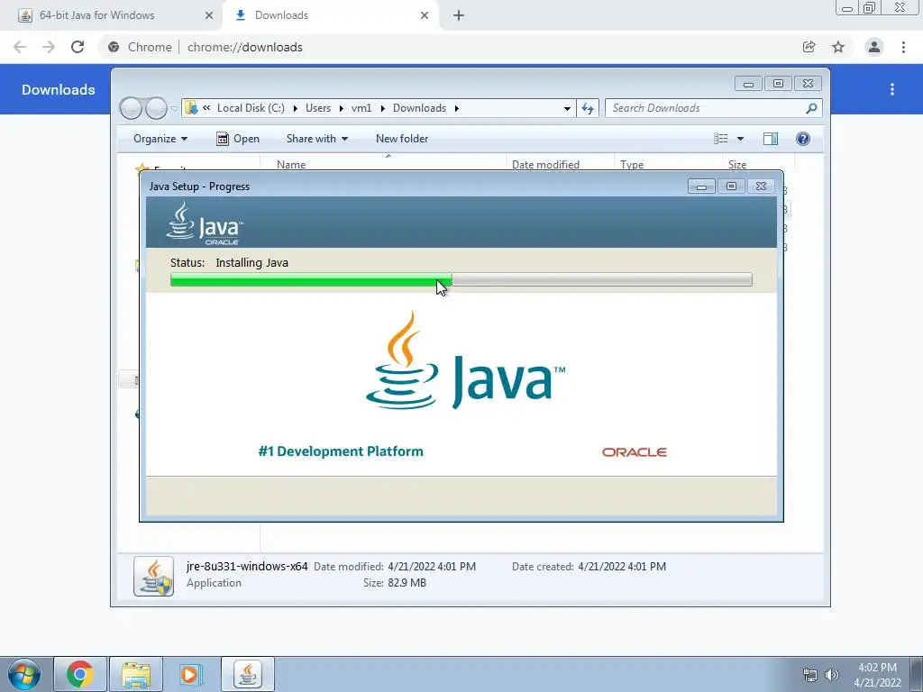Click Downloads in the breadcrumb path
The height and width of the screenshot is (692, 923).
click(420, 108)
